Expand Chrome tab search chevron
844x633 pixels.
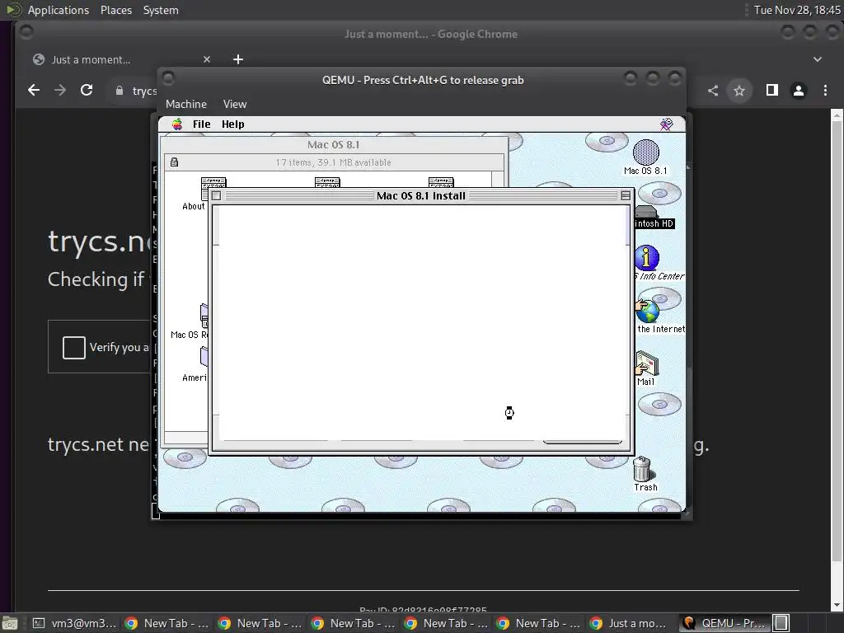(x=818, y=59)
